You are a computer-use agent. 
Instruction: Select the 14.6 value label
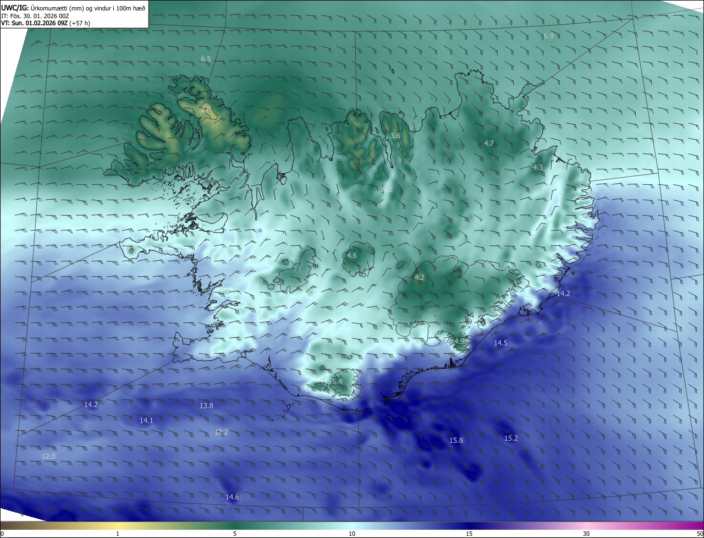tap(232, 497)
